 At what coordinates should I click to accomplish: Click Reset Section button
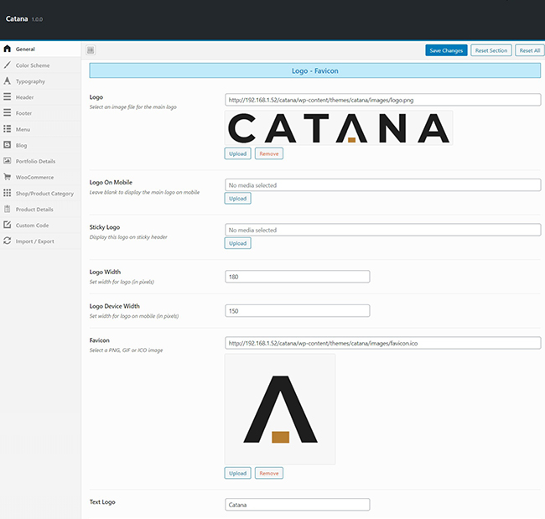click(x=491, y=50)
